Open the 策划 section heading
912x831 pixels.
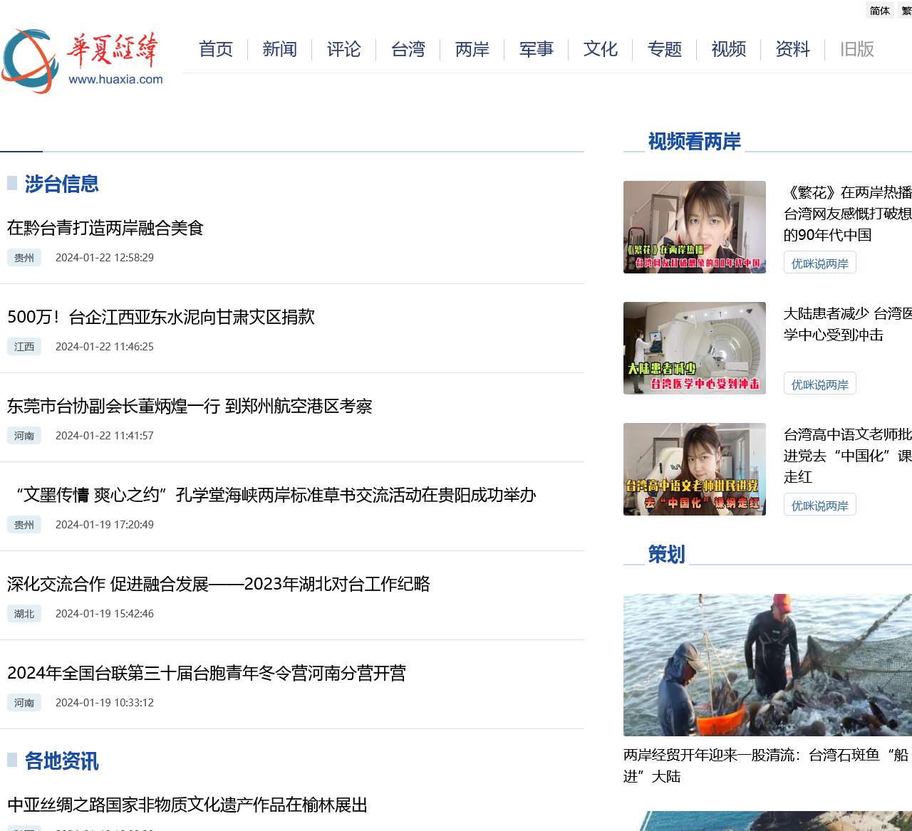[667, 554]
